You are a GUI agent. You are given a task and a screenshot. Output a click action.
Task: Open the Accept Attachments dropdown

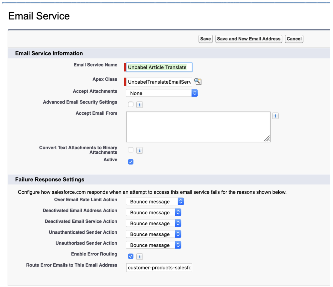coord(162,93)
